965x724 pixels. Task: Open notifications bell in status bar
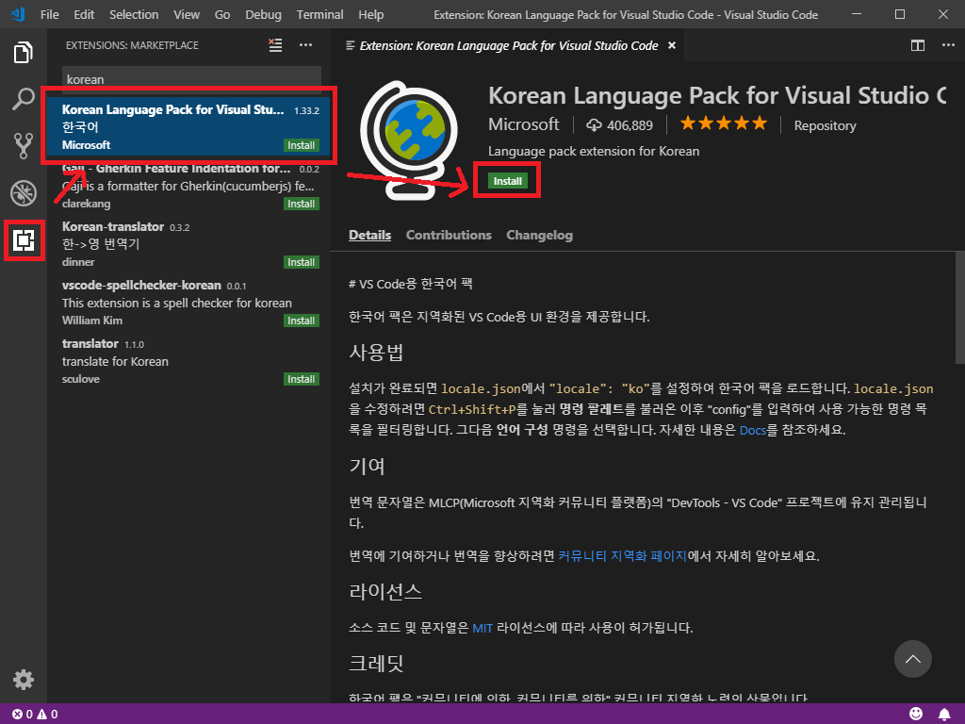[x=944, y=715]
